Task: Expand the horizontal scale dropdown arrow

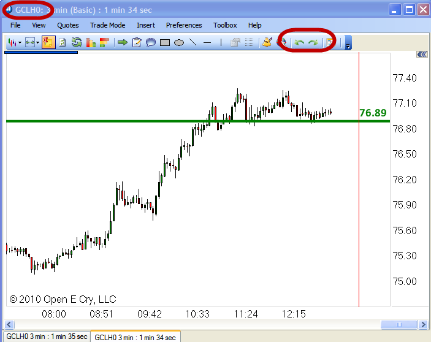Action: tap(37, 43)
